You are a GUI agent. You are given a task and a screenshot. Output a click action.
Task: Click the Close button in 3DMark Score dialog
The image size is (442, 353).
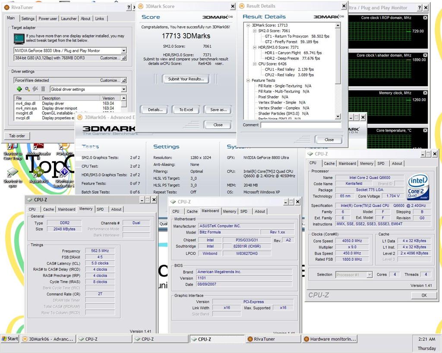[x=218, y=125]
